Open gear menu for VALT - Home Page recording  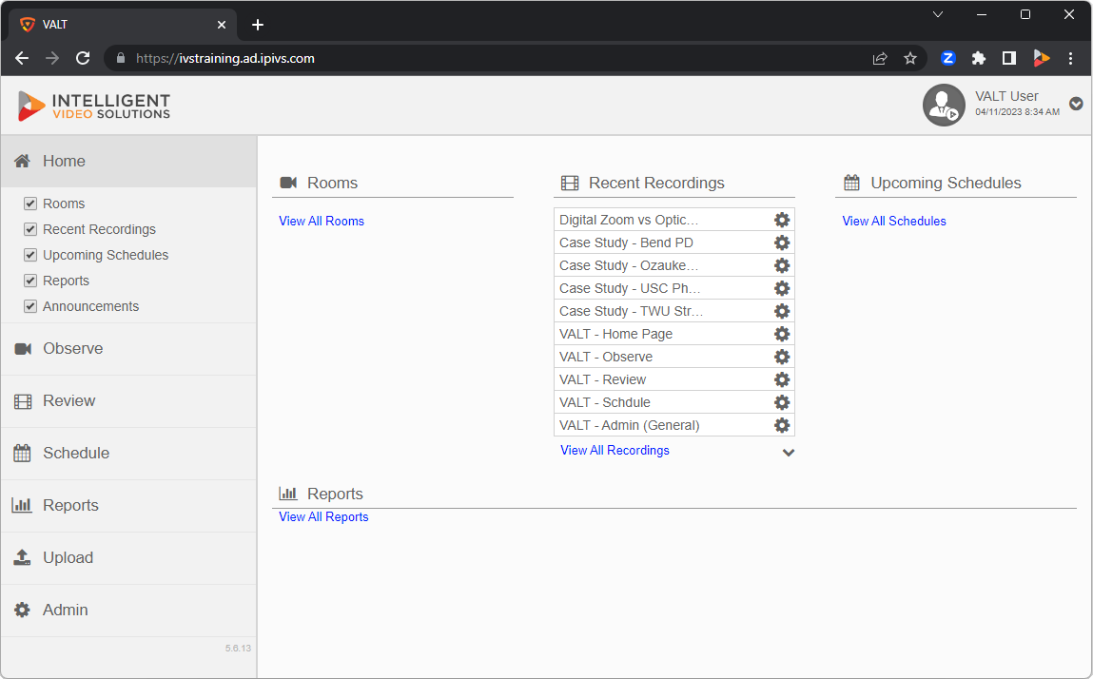tap(781, 334)
